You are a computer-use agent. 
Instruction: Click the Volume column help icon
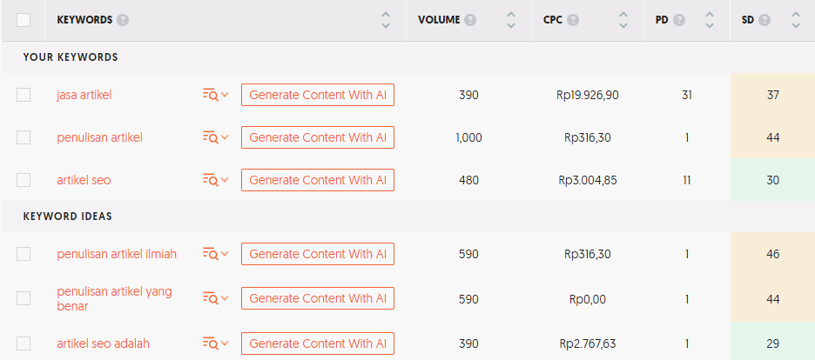(x=470, y=20)
